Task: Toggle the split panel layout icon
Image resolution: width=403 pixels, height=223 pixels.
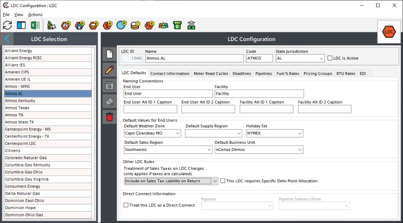Action: (x=21, y=25)
